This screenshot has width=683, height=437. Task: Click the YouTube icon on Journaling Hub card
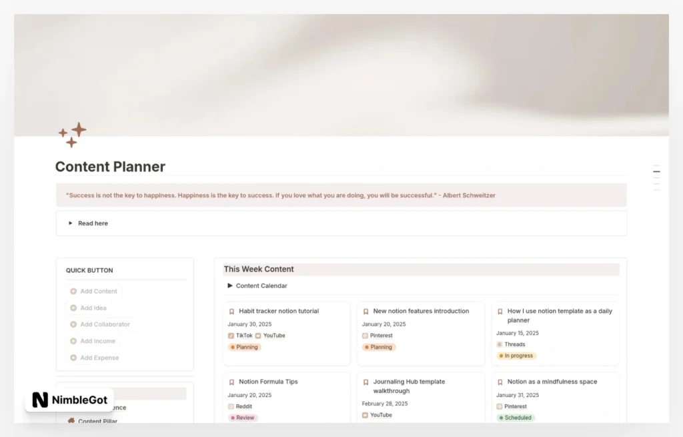(x=365, y=415)
